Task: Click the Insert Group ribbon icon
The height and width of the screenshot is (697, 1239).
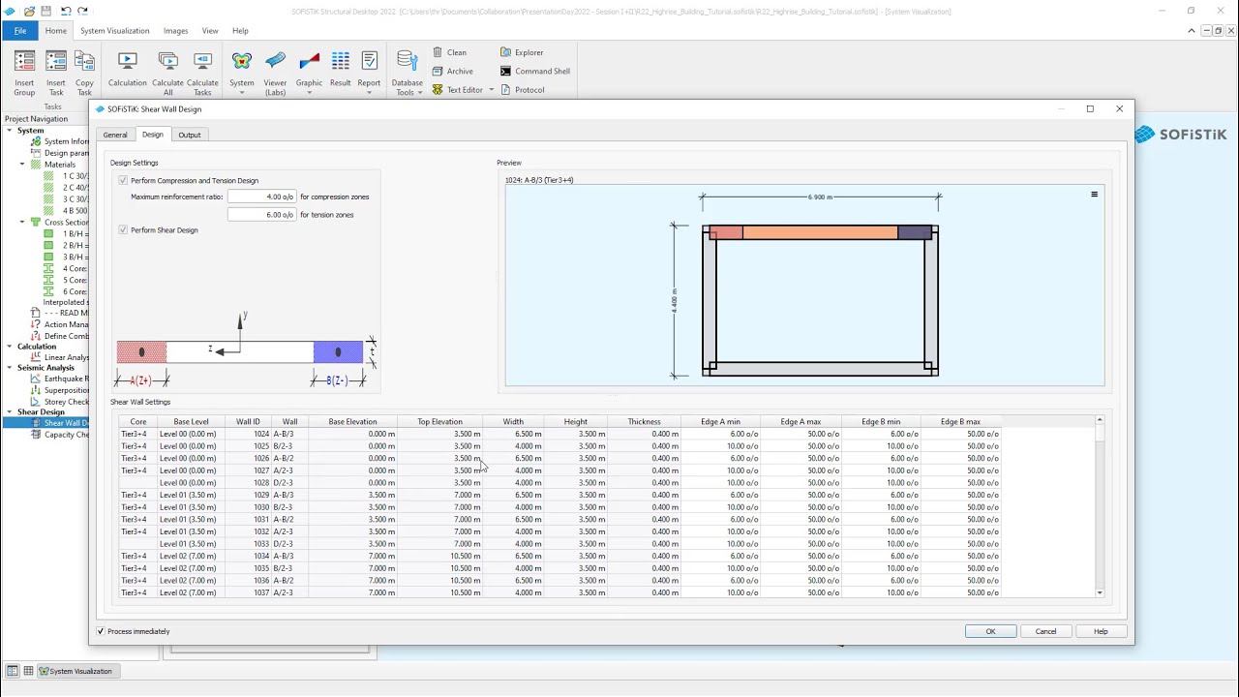Action: click(x=24, y=62)
